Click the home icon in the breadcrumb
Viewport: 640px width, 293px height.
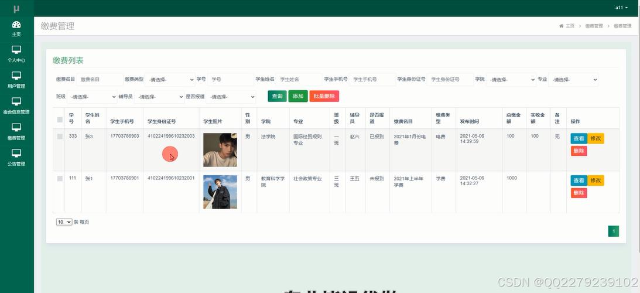(561, 26)
